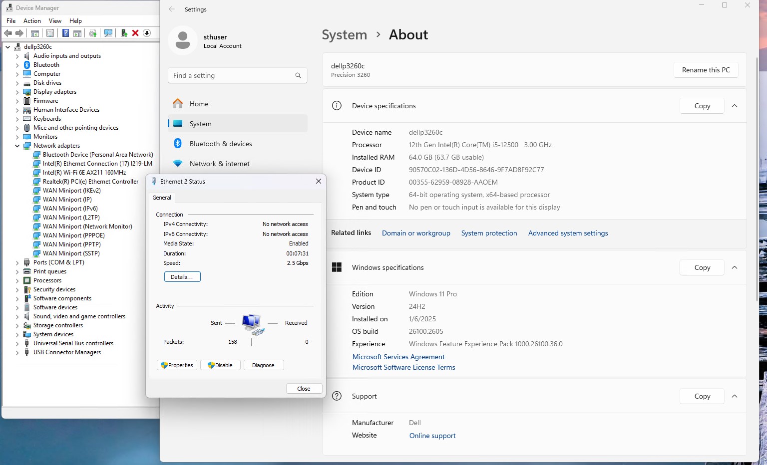Click the Properties toolbar icon in Device Manager
Viewport: 767px width, 465px height.
tap(50, 33)
